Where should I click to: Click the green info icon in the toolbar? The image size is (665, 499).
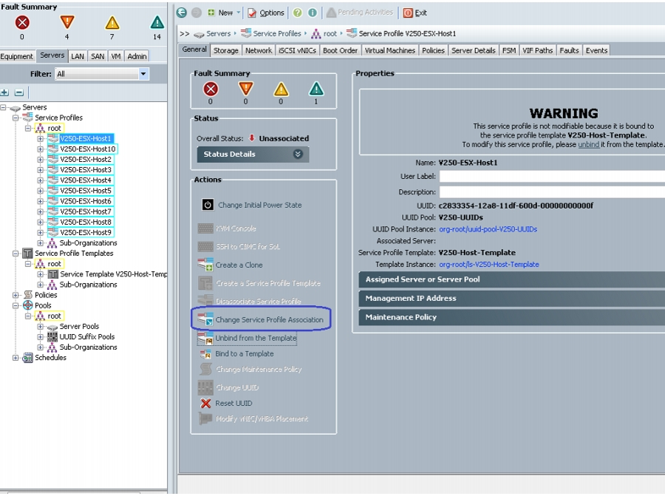[313, 13]
